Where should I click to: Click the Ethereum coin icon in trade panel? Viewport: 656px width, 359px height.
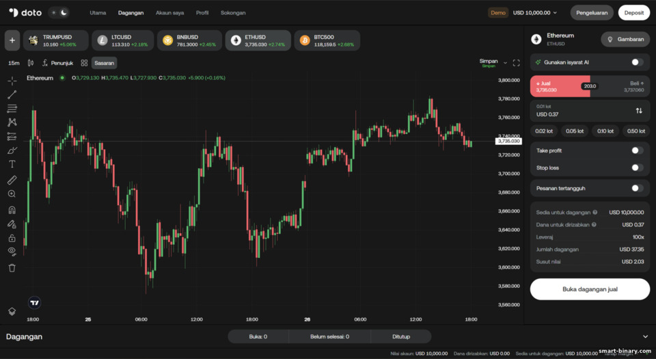pyautogui.click(x=536, y=40)
